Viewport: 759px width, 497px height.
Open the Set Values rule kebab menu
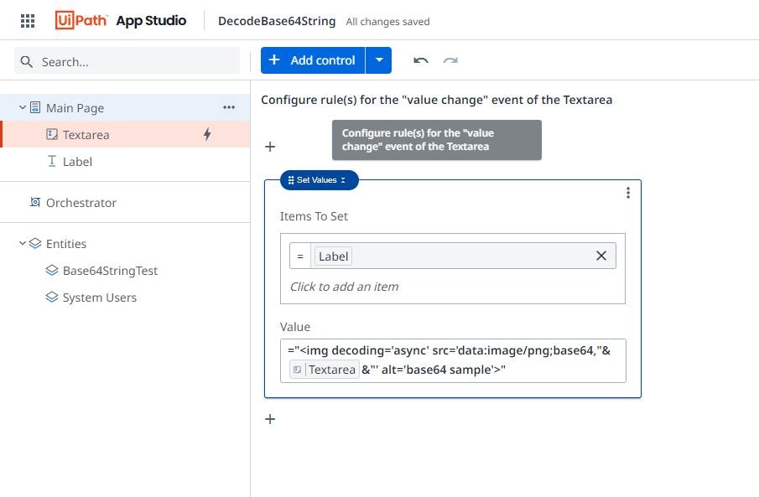tap(628, 194)
